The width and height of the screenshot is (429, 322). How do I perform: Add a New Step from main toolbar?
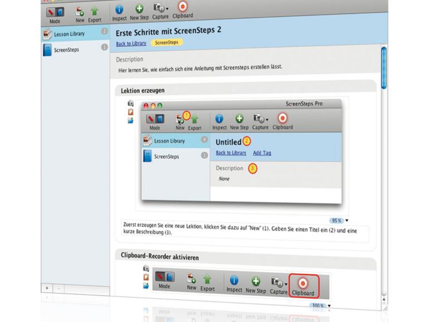point(139,8)
